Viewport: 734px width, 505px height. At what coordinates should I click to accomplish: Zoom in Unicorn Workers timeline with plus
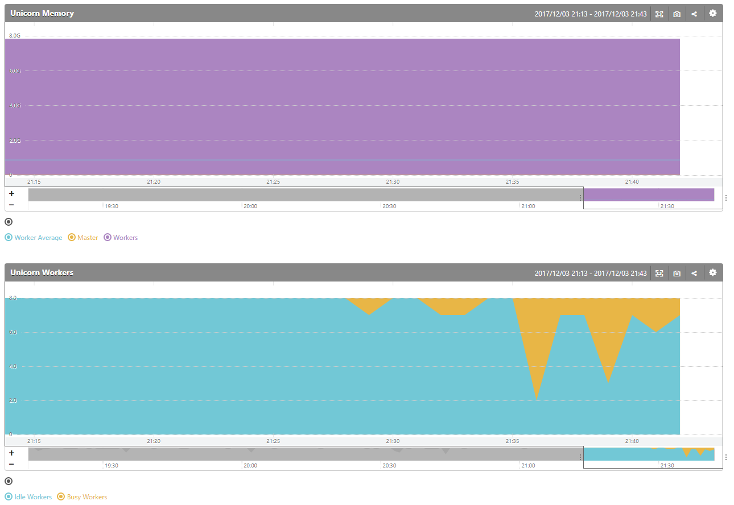pos(11,453)
